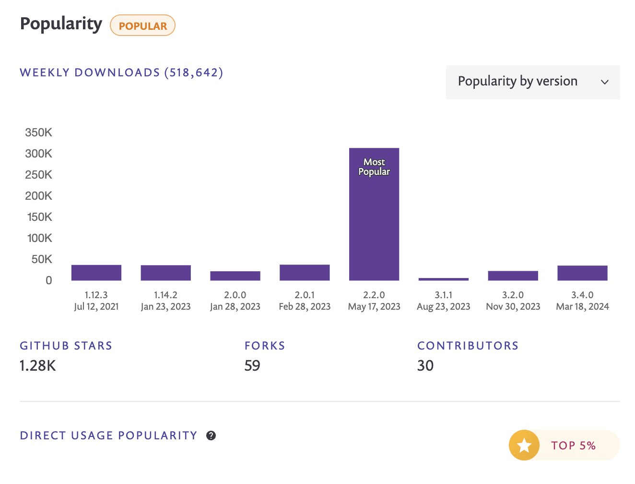
Task: Click the Most Popular label
Action: 374,167
